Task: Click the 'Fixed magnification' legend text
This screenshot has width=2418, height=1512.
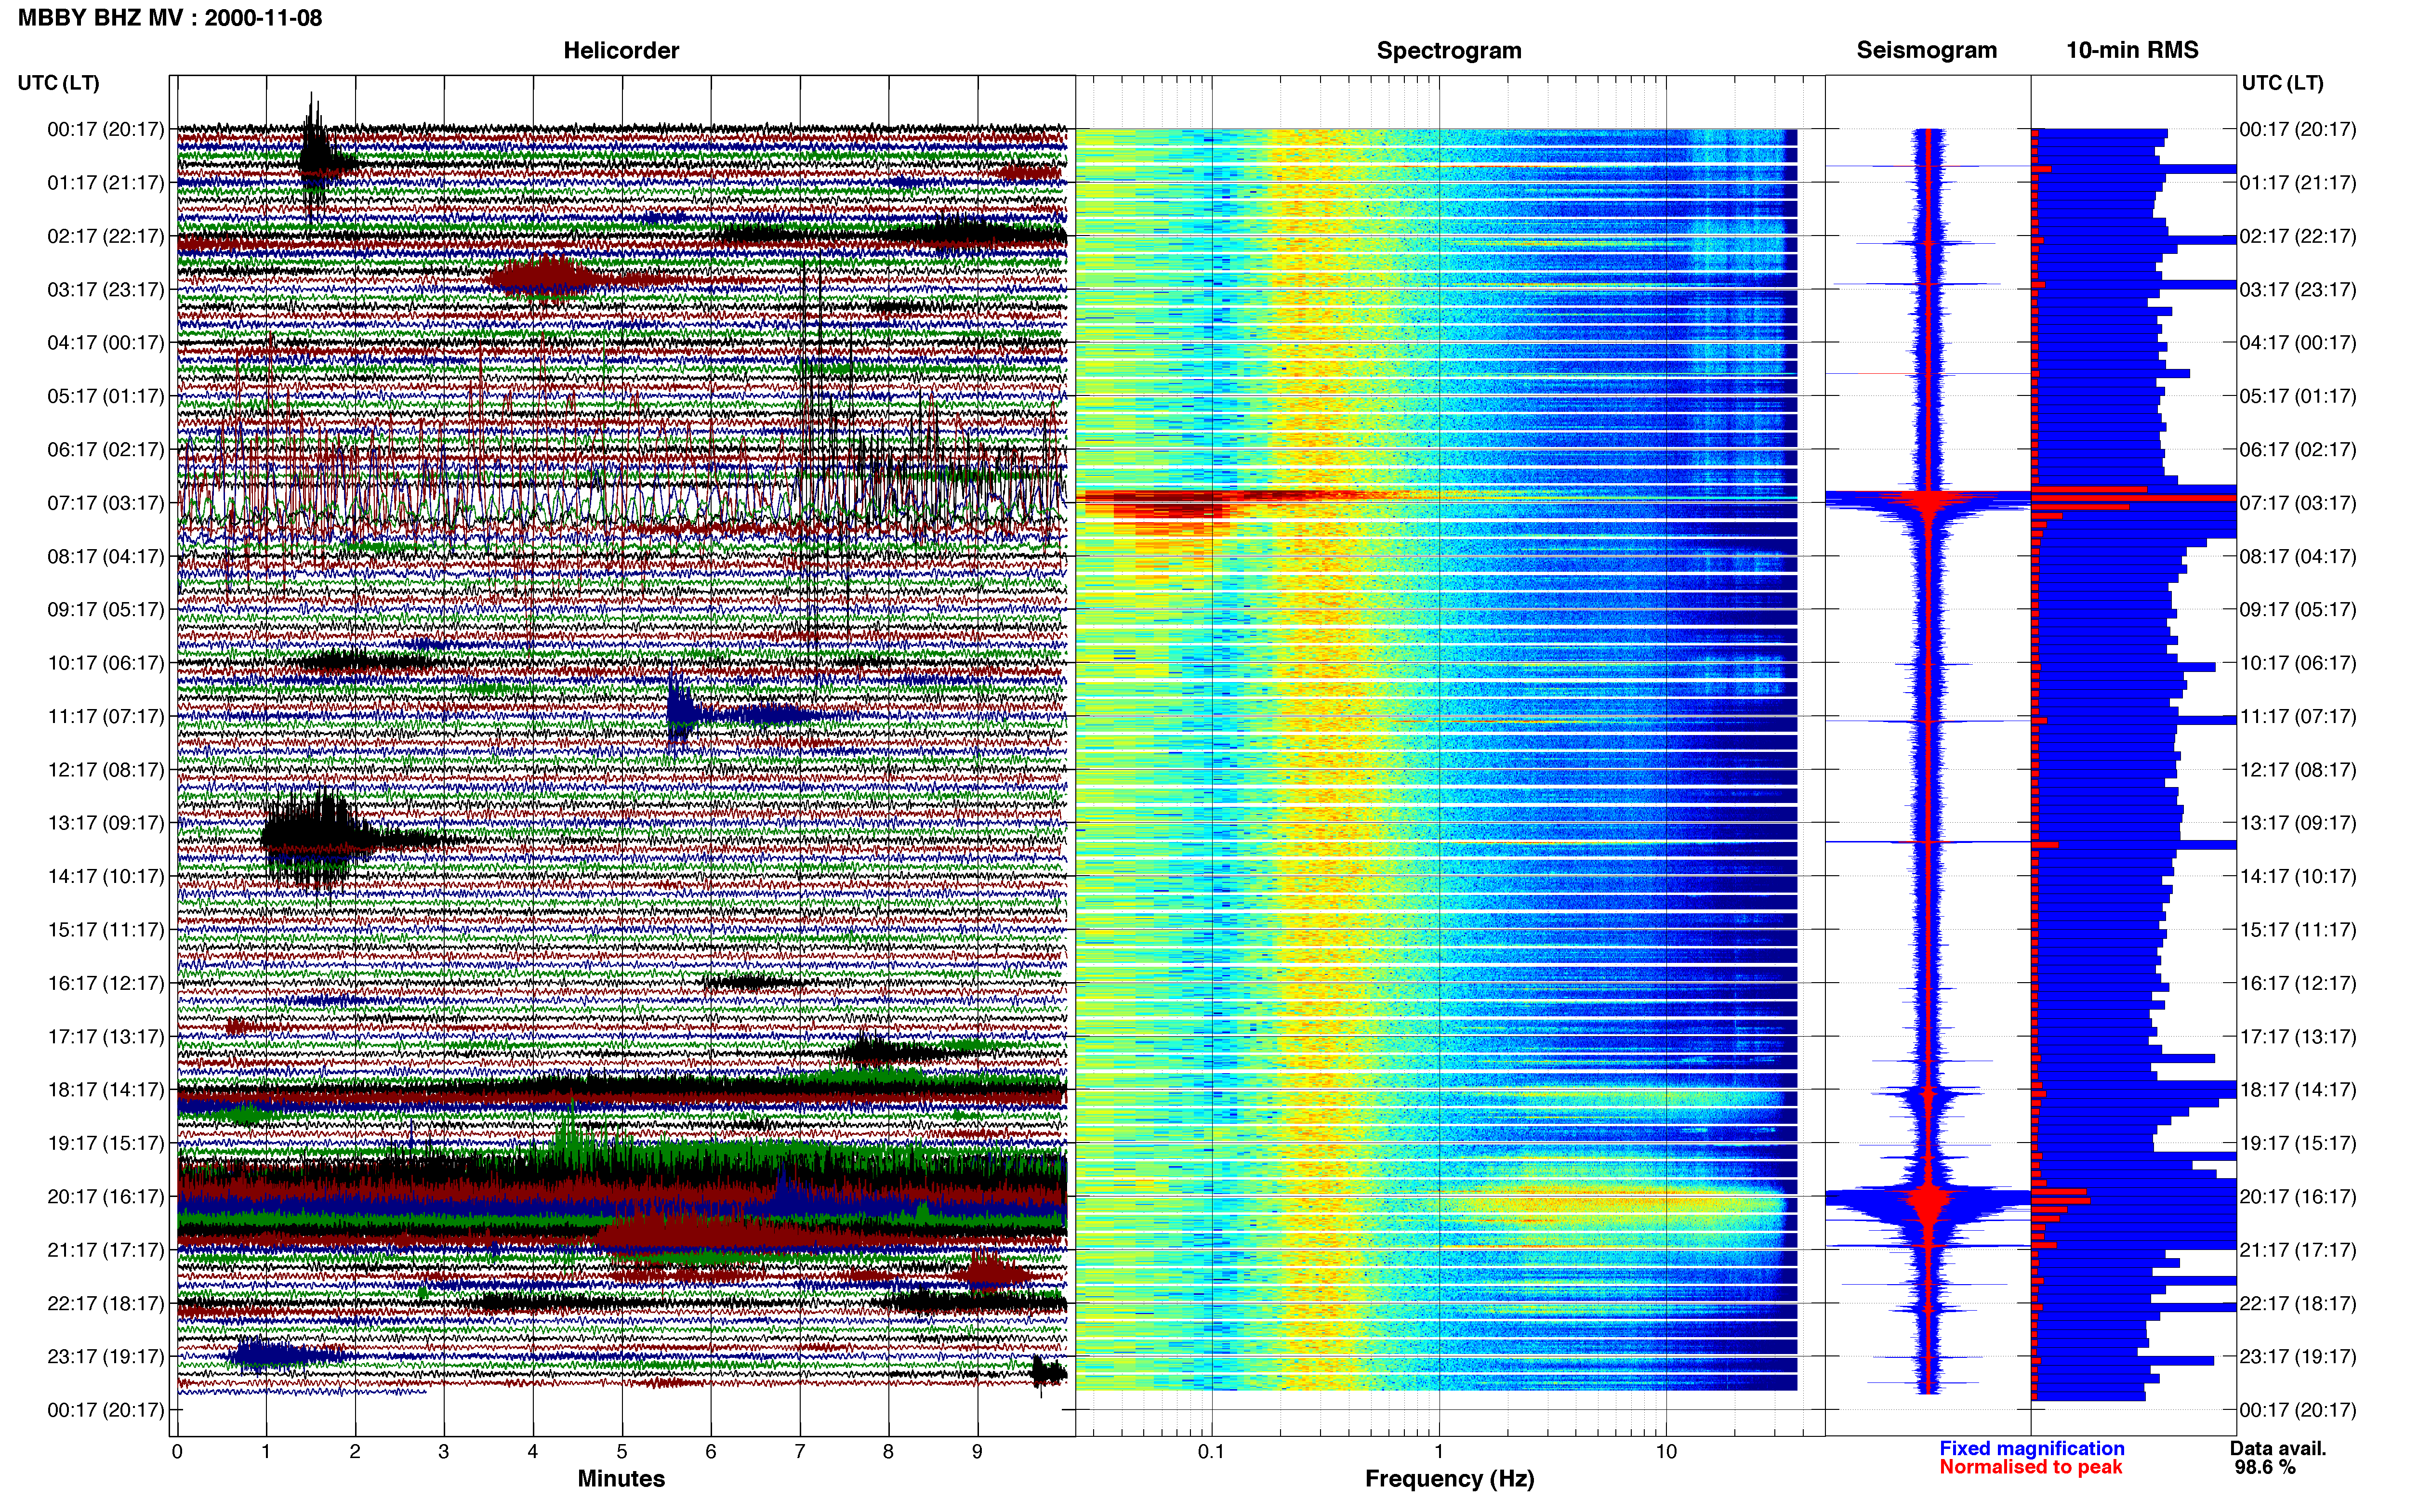Action: (2031, 1448)
